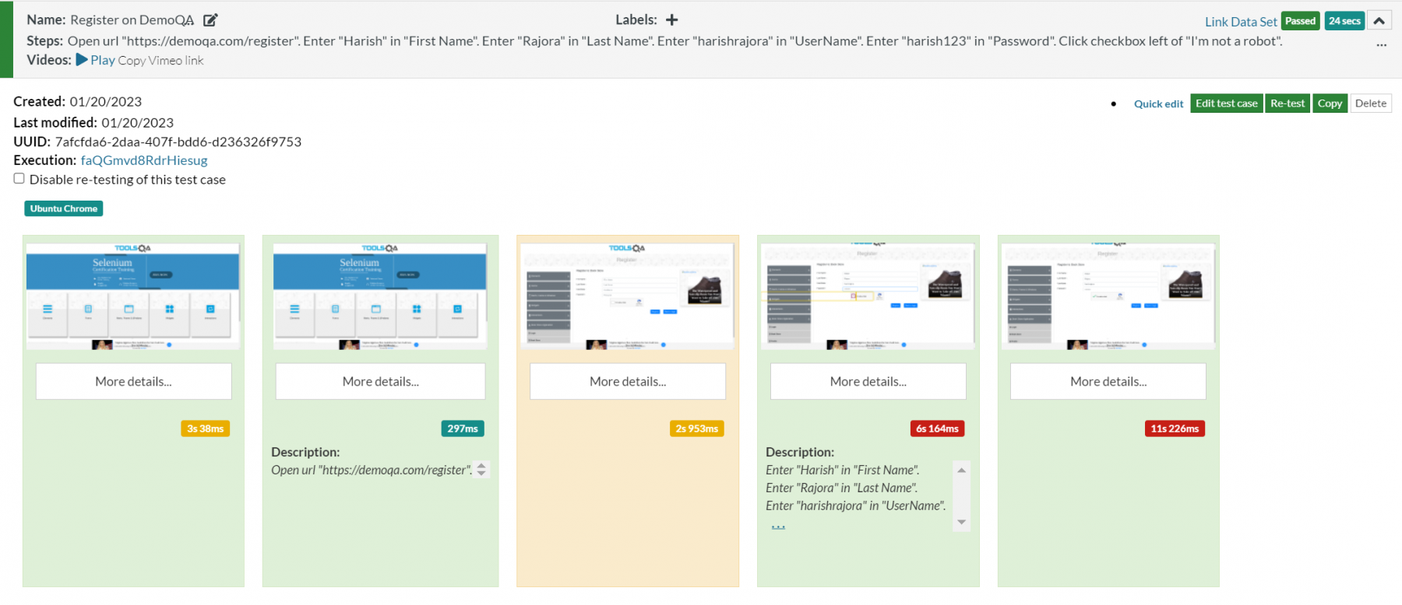
Task: Open Quick edit
Action: pyautogui.click(x=1158, y=103)
